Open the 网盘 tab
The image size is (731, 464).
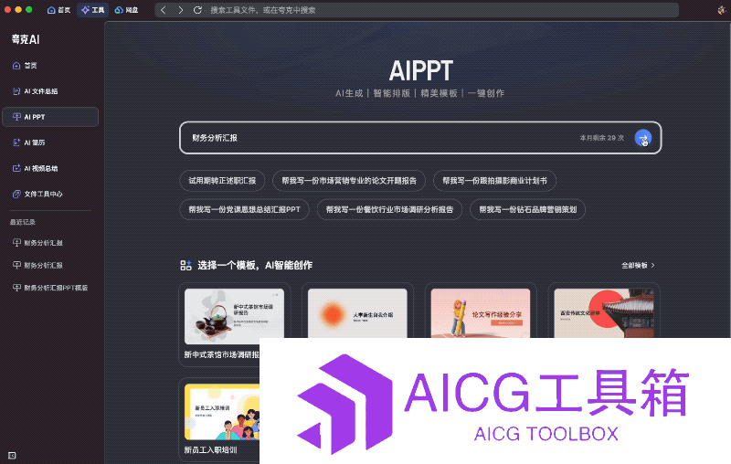point(126,10)
